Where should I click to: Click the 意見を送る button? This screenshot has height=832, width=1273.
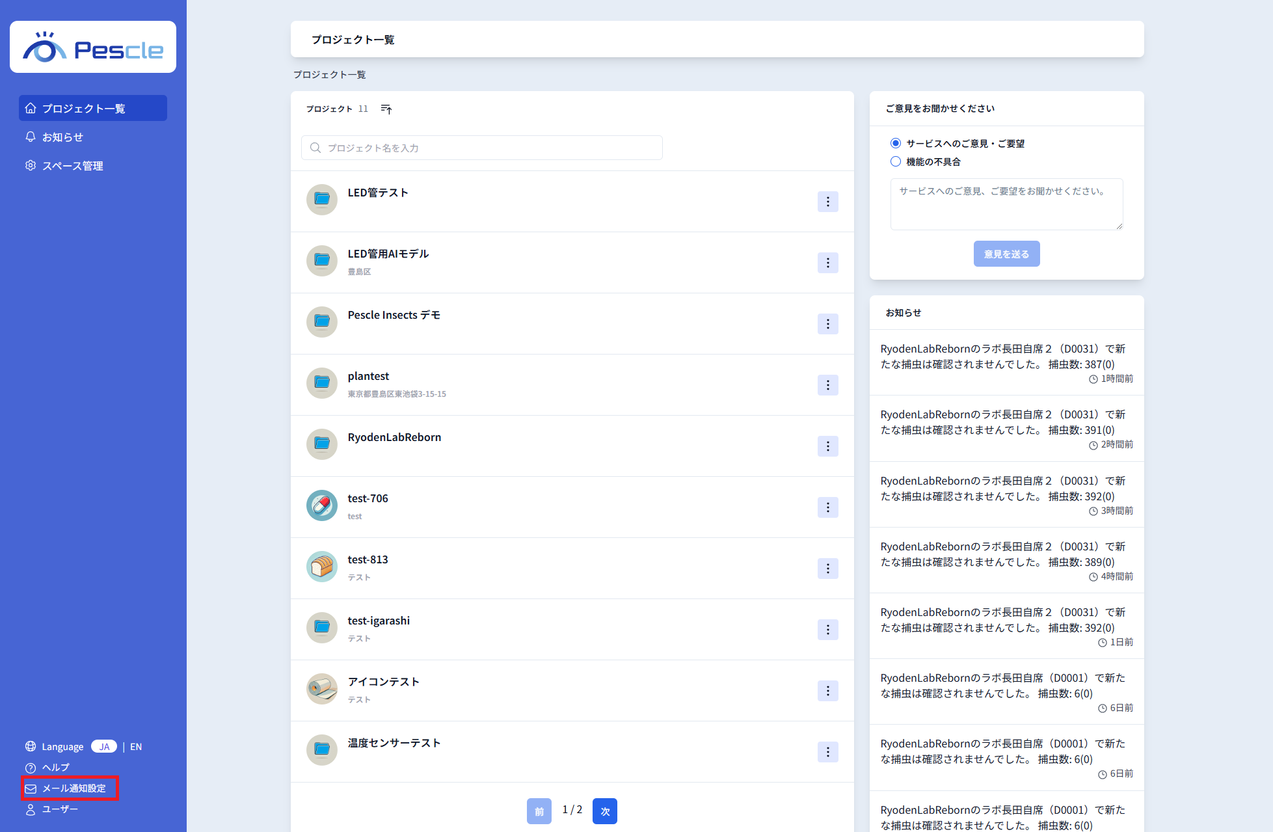[1006, 254]
